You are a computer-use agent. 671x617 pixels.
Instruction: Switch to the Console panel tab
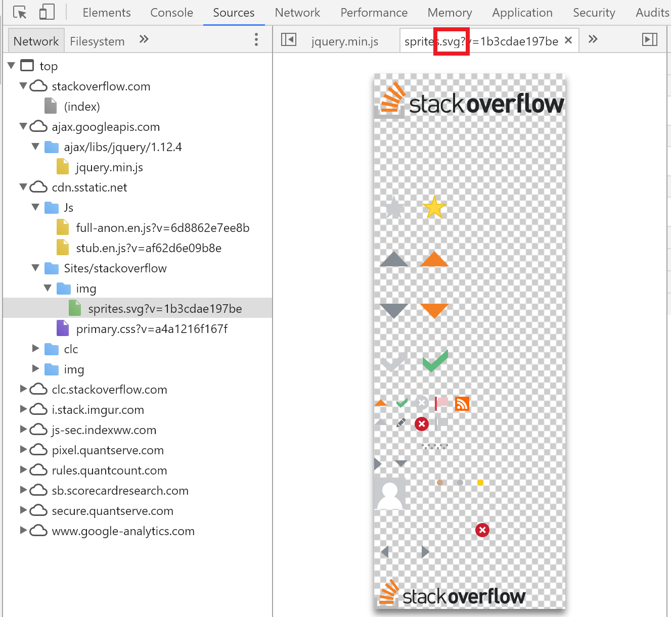(171, 13)
